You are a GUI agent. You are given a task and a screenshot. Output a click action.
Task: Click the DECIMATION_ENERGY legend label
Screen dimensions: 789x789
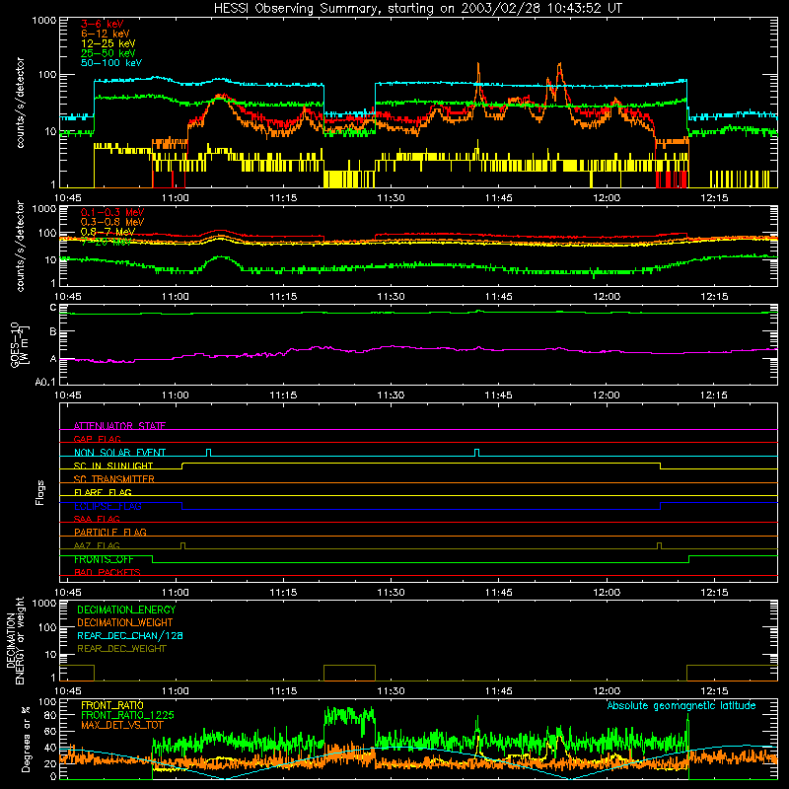tap(126, 610)
